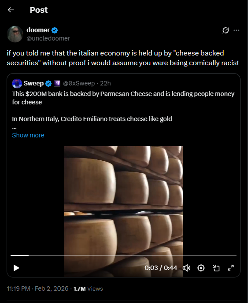248x303 pixels.
Task: Click doomer's blue verified badge
Action: [x=55, y=30]
